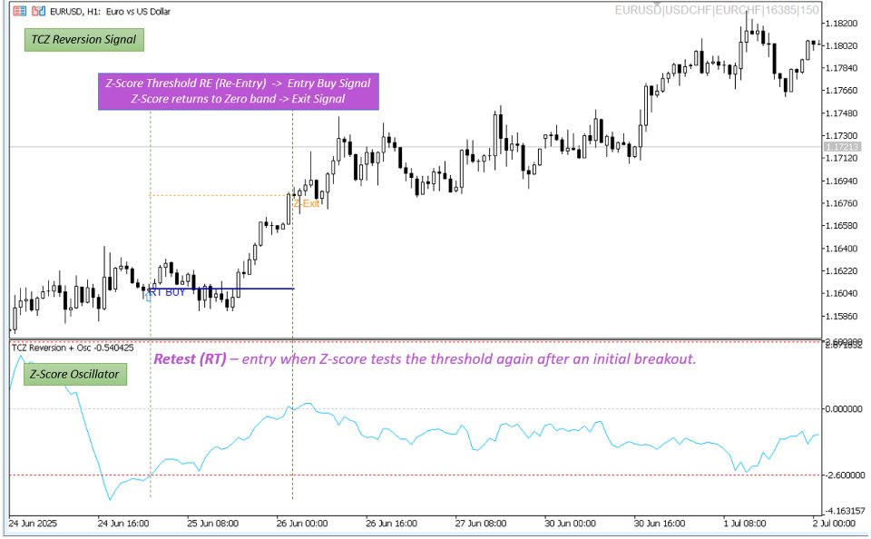The image size is (871, 539).
Task: Click the oscillator -4.163157 scale label
Action: pyautogui.click(x=845, y=510)
